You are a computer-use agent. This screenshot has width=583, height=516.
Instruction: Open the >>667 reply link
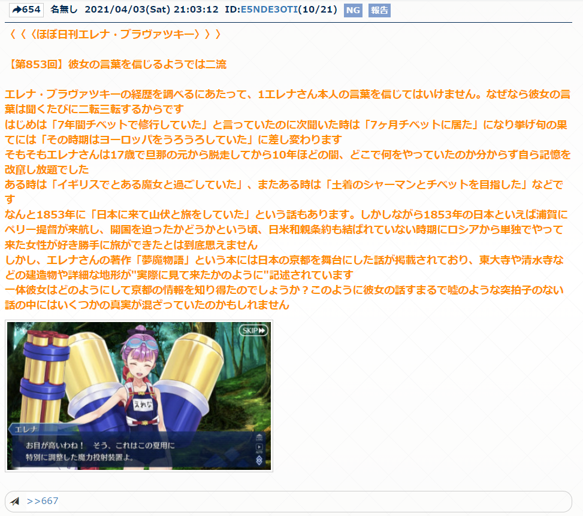pos(43,501)
